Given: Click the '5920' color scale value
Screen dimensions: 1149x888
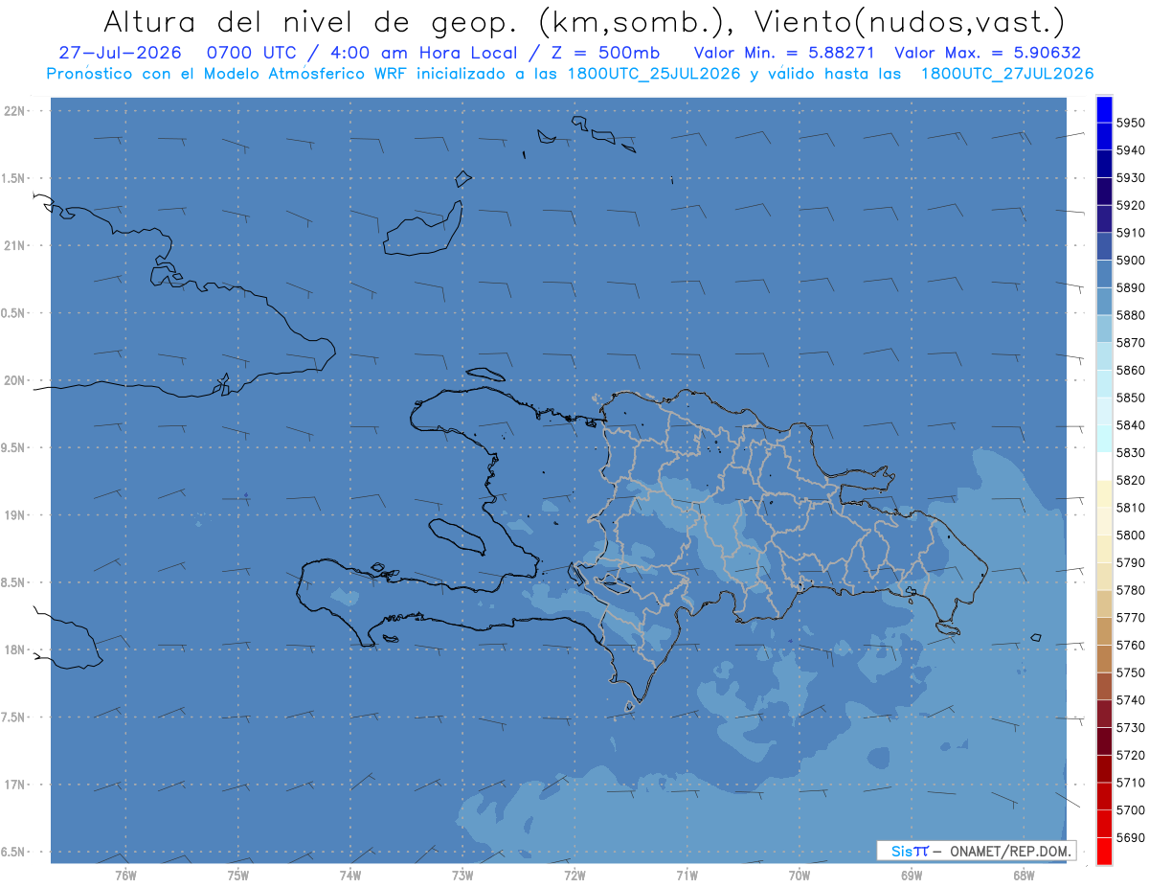Looking at the screenshot, I should click(1130, 205).
